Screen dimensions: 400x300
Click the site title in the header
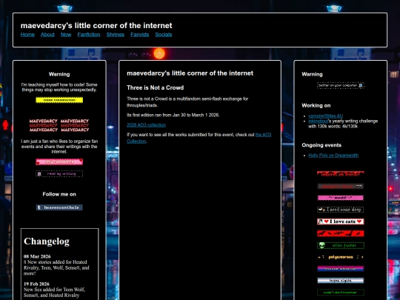coord(96,25)
